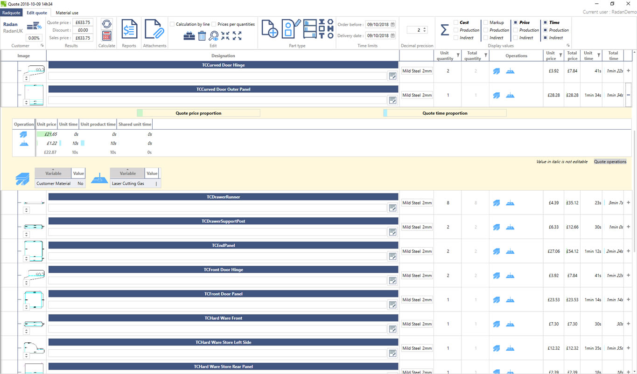Expand the TCDrawerRunner row details
The height and width of the screenshot is (374, 637).
[x=628, y=203]
